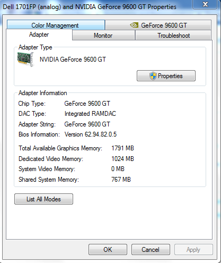
Task: Click the Total Available Graphics Memory label
Action: pyautogui.click(x=60, y=148)
